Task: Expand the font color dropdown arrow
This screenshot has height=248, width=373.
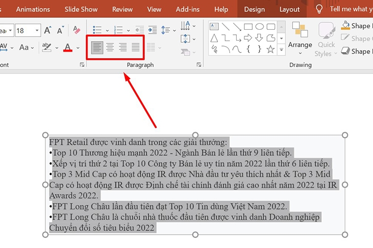Action: pos(78,48)
